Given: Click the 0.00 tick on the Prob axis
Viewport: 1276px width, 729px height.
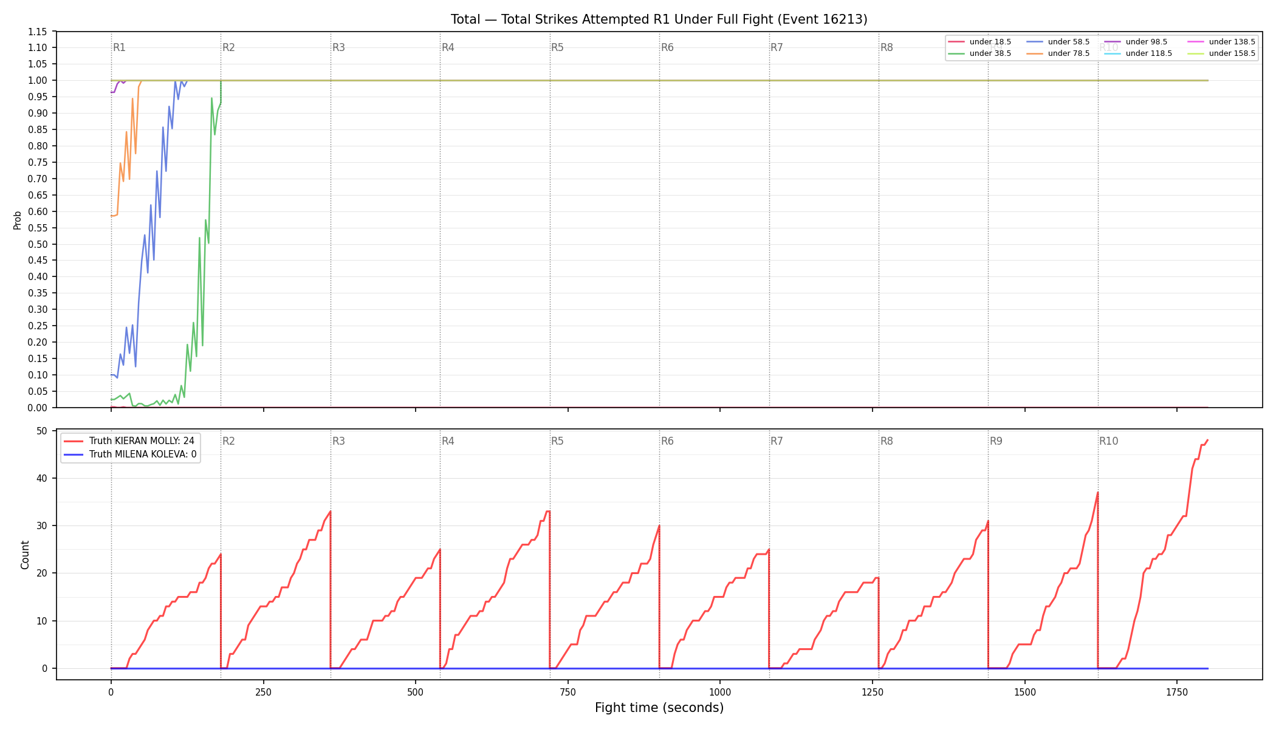Looking at the screenshot, I should click(38, 408).
